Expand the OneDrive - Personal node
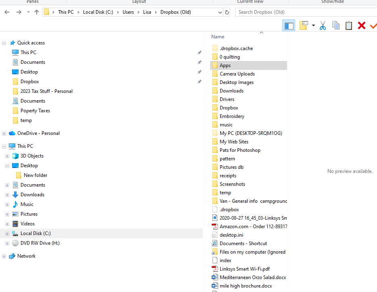This screenshot has width=377, height=292. point(4,133)
